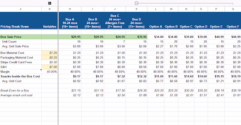The width and height of the screenshot is (241, 125).
Task: Click the Box Sale Price row label
Action: click(11, 37)
